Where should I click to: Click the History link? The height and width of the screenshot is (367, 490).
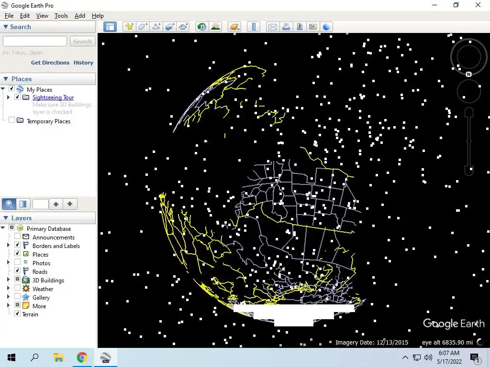[x=83, y=63]
